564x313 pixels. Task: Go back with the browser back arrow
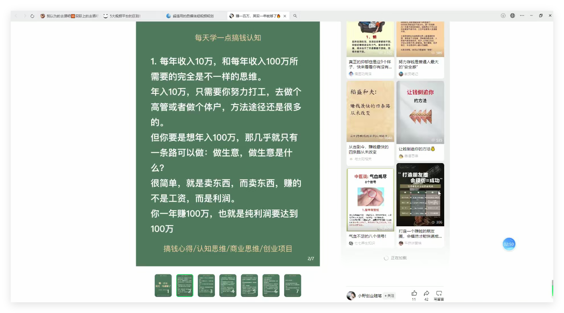[16, 16]
